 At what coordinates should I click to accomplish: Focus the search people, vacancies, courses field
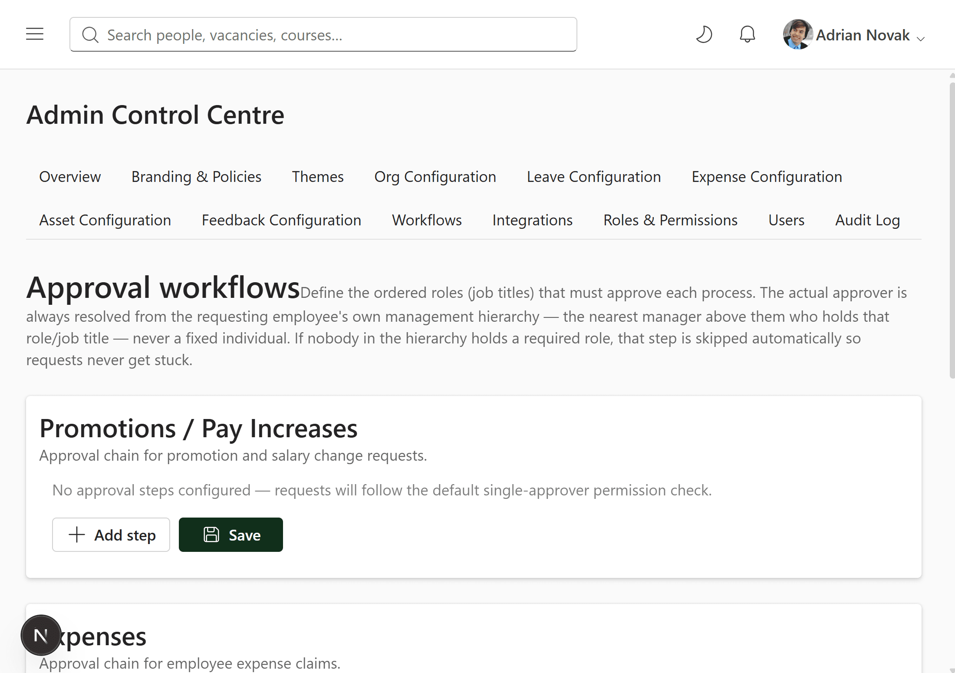(323, 34)
